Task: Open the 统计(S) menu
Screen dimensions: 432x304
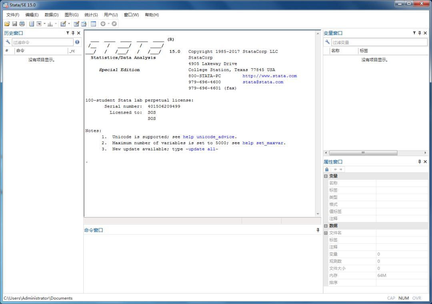Action: pos(91,15)
